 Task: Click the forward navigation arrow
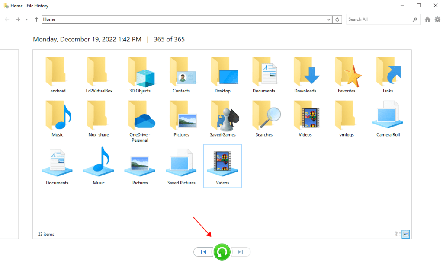pos(18,19)
